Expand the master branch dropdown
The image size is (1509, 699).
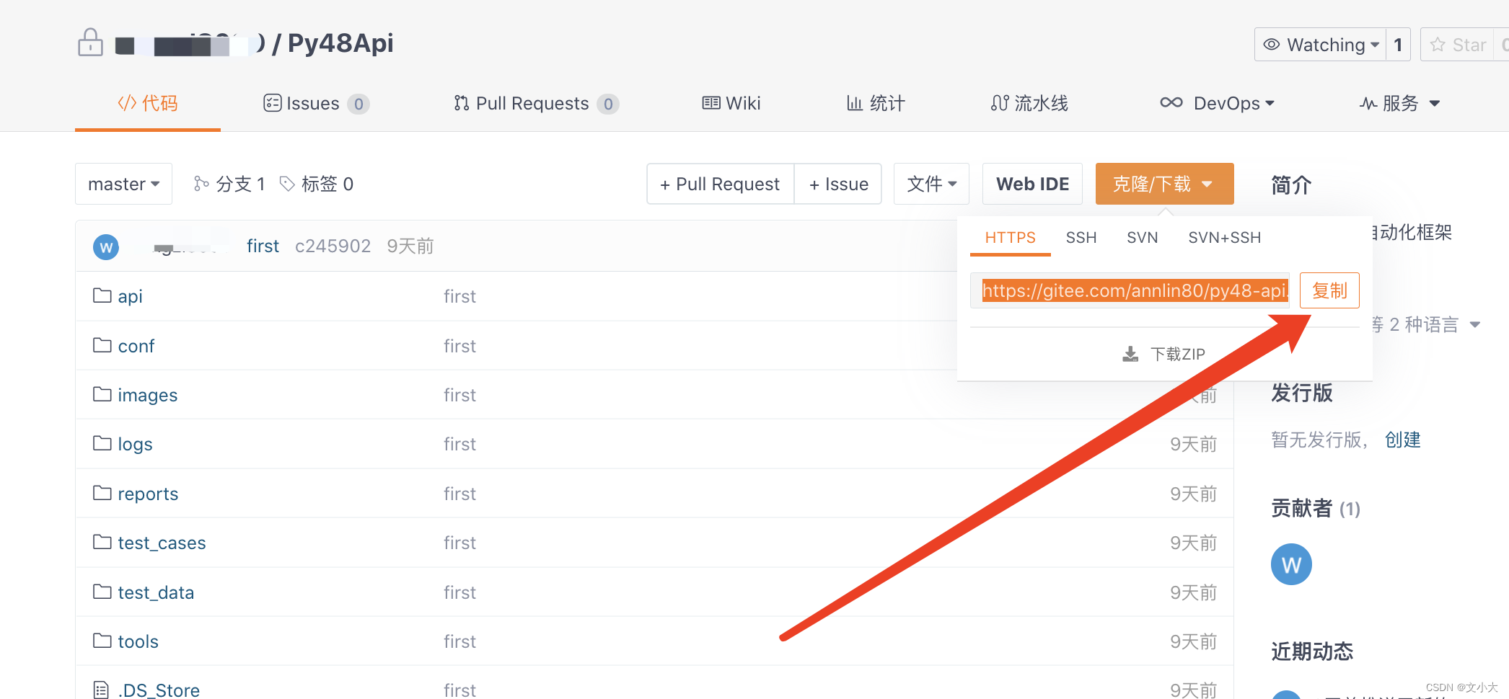pos(123,184)
